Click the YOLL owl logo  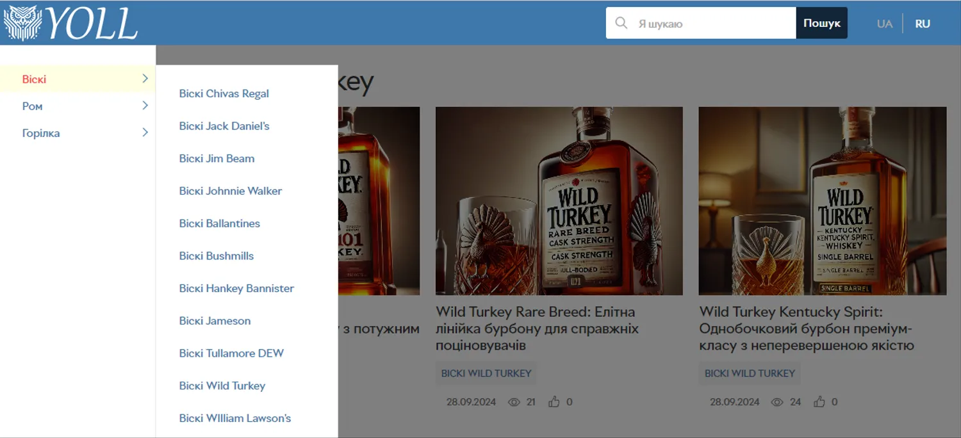tap(70, 23)
